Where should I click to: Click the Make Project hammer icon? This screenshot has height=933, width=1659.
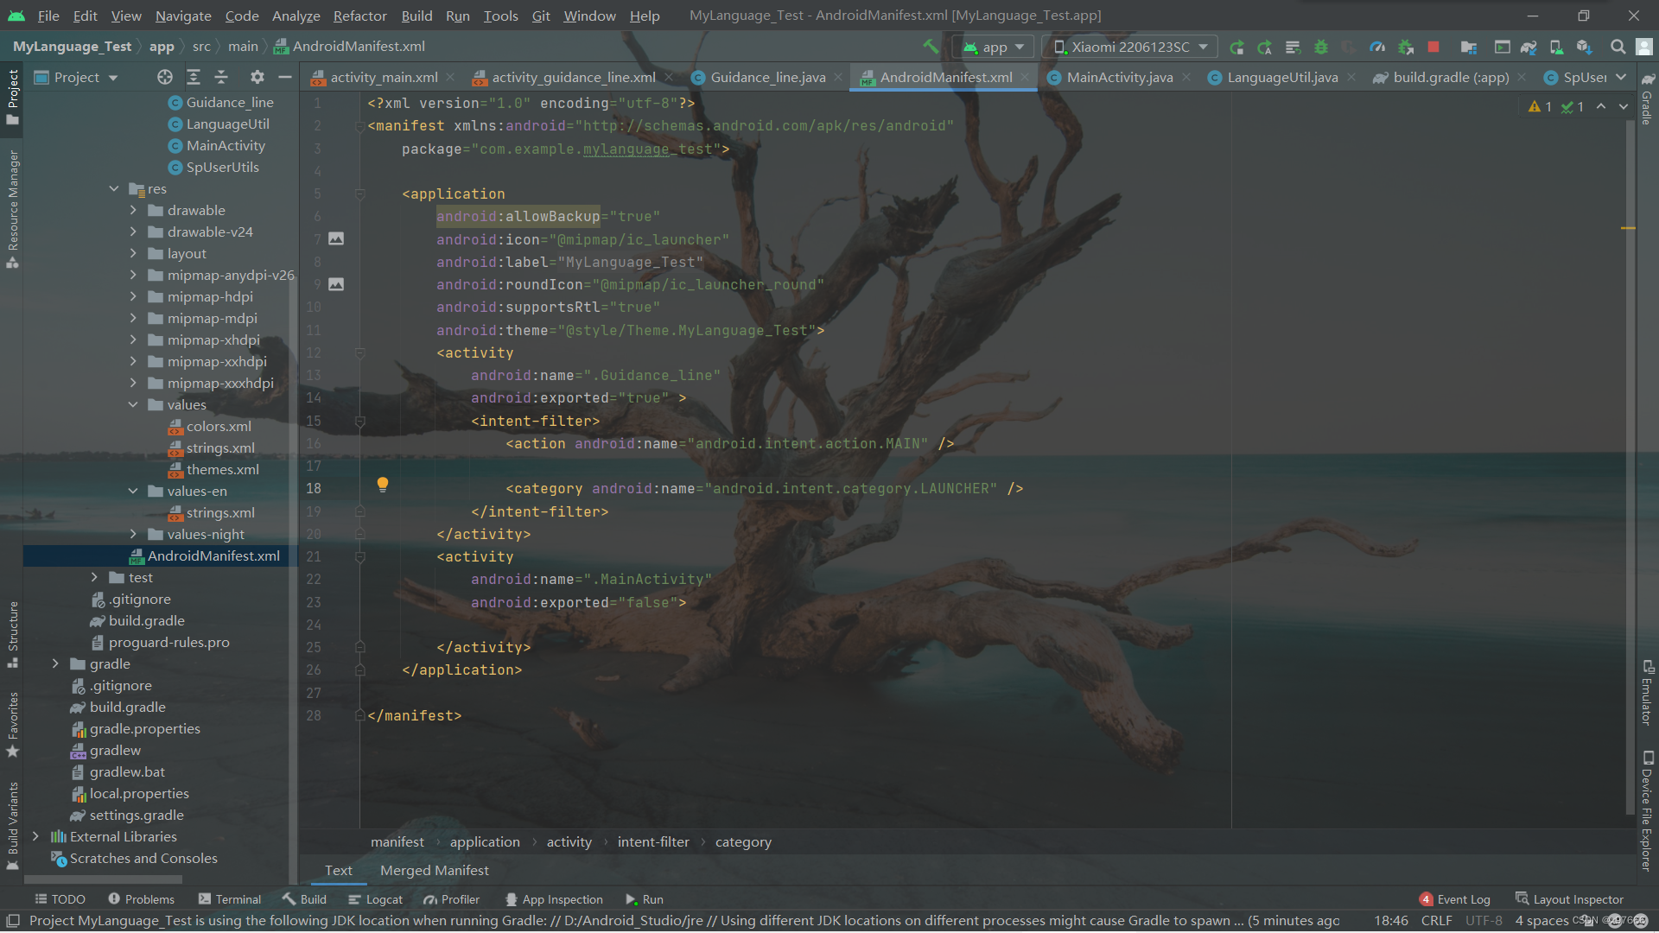[x=931, y=47]
